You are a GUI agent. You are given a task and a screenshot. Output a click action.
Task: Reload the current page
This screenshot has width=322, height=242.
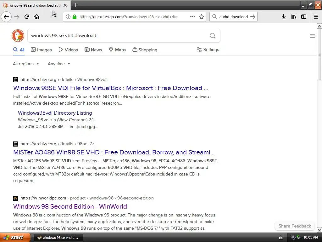(27, 17)
